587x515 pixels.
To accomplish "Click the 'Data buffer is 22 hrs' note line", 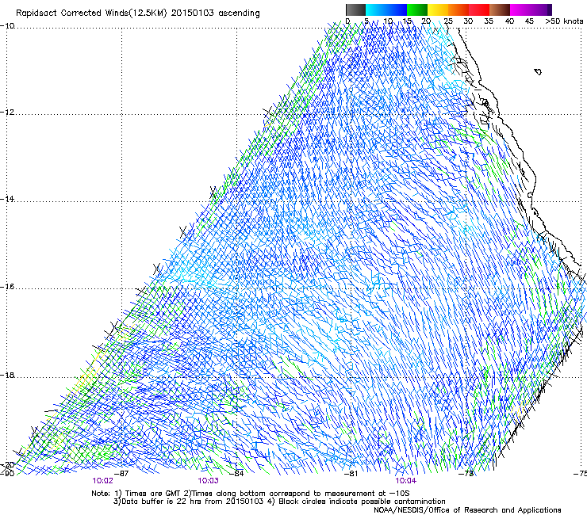I will 279,502.
